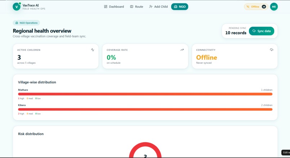The width and height of the screenshot is (290, 158).
Task: Click the '0 low' label under Kibera
Action: coord(38,114)
